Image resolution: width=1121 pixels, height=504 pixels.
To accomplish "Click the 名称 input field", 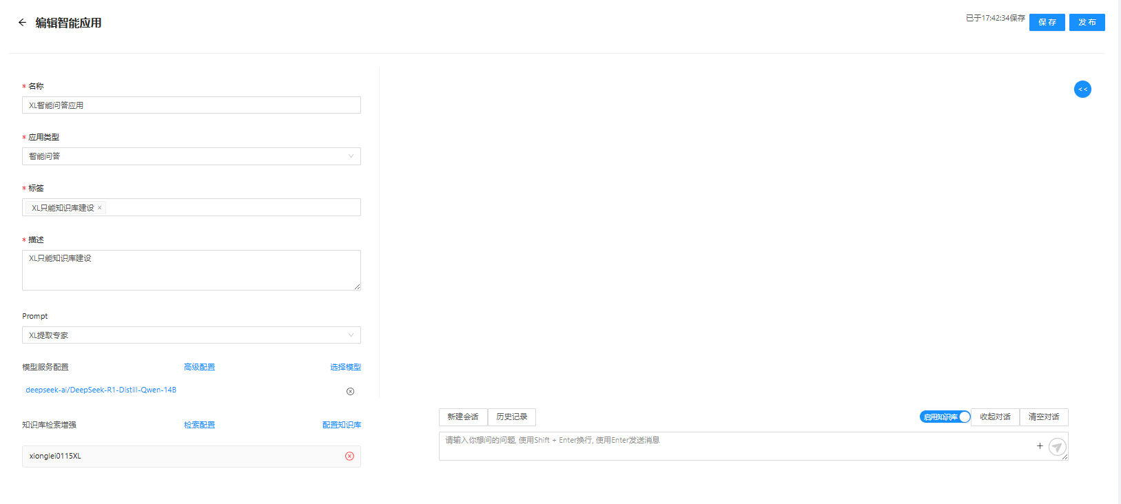I will click(192, 105).
